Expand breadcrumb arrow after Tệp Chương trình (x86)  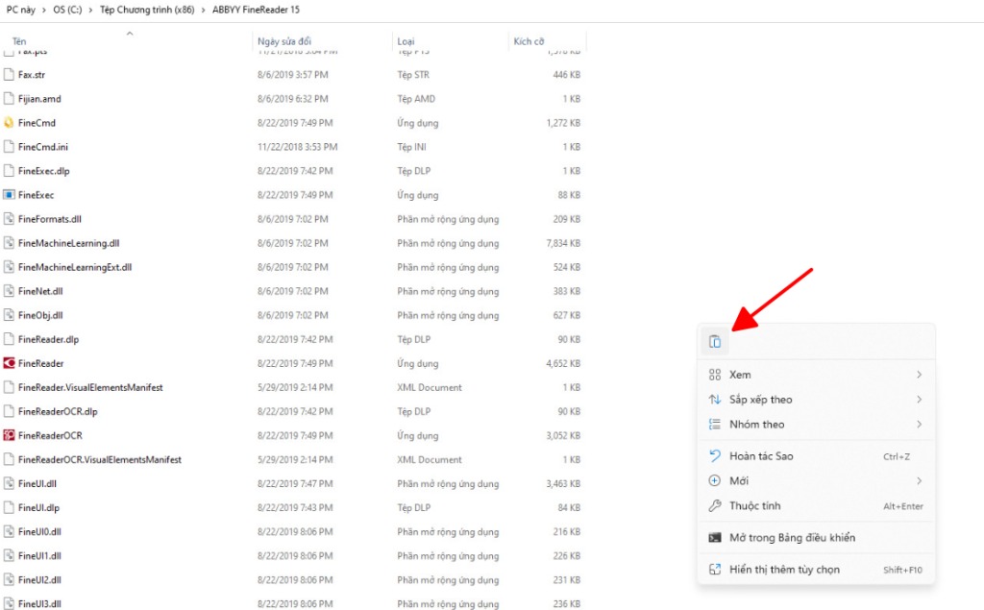click(x=204, y=10)
